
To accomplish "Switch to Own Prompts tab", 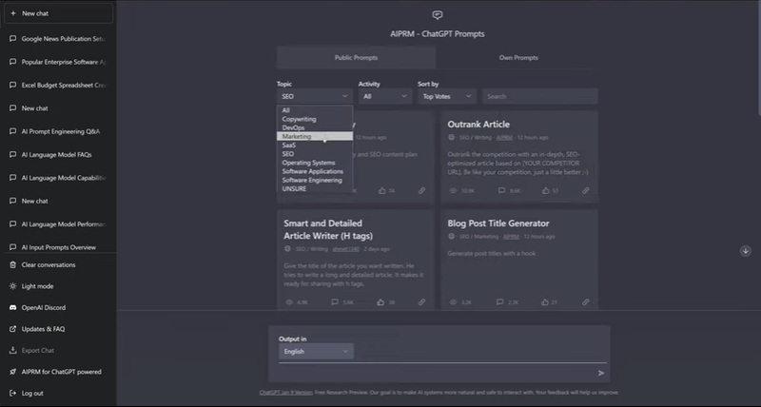I will [518, 58].
